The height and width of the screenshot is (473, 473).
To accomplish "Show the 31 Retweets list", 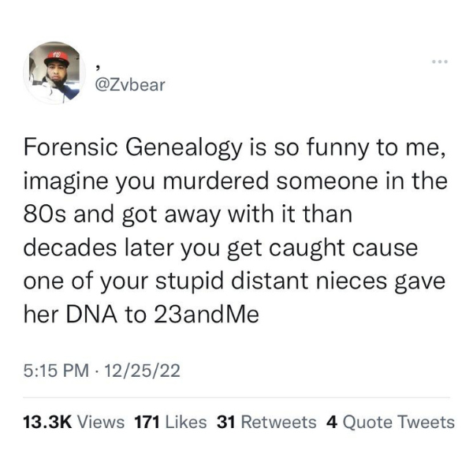I will (x=266, y=422).
